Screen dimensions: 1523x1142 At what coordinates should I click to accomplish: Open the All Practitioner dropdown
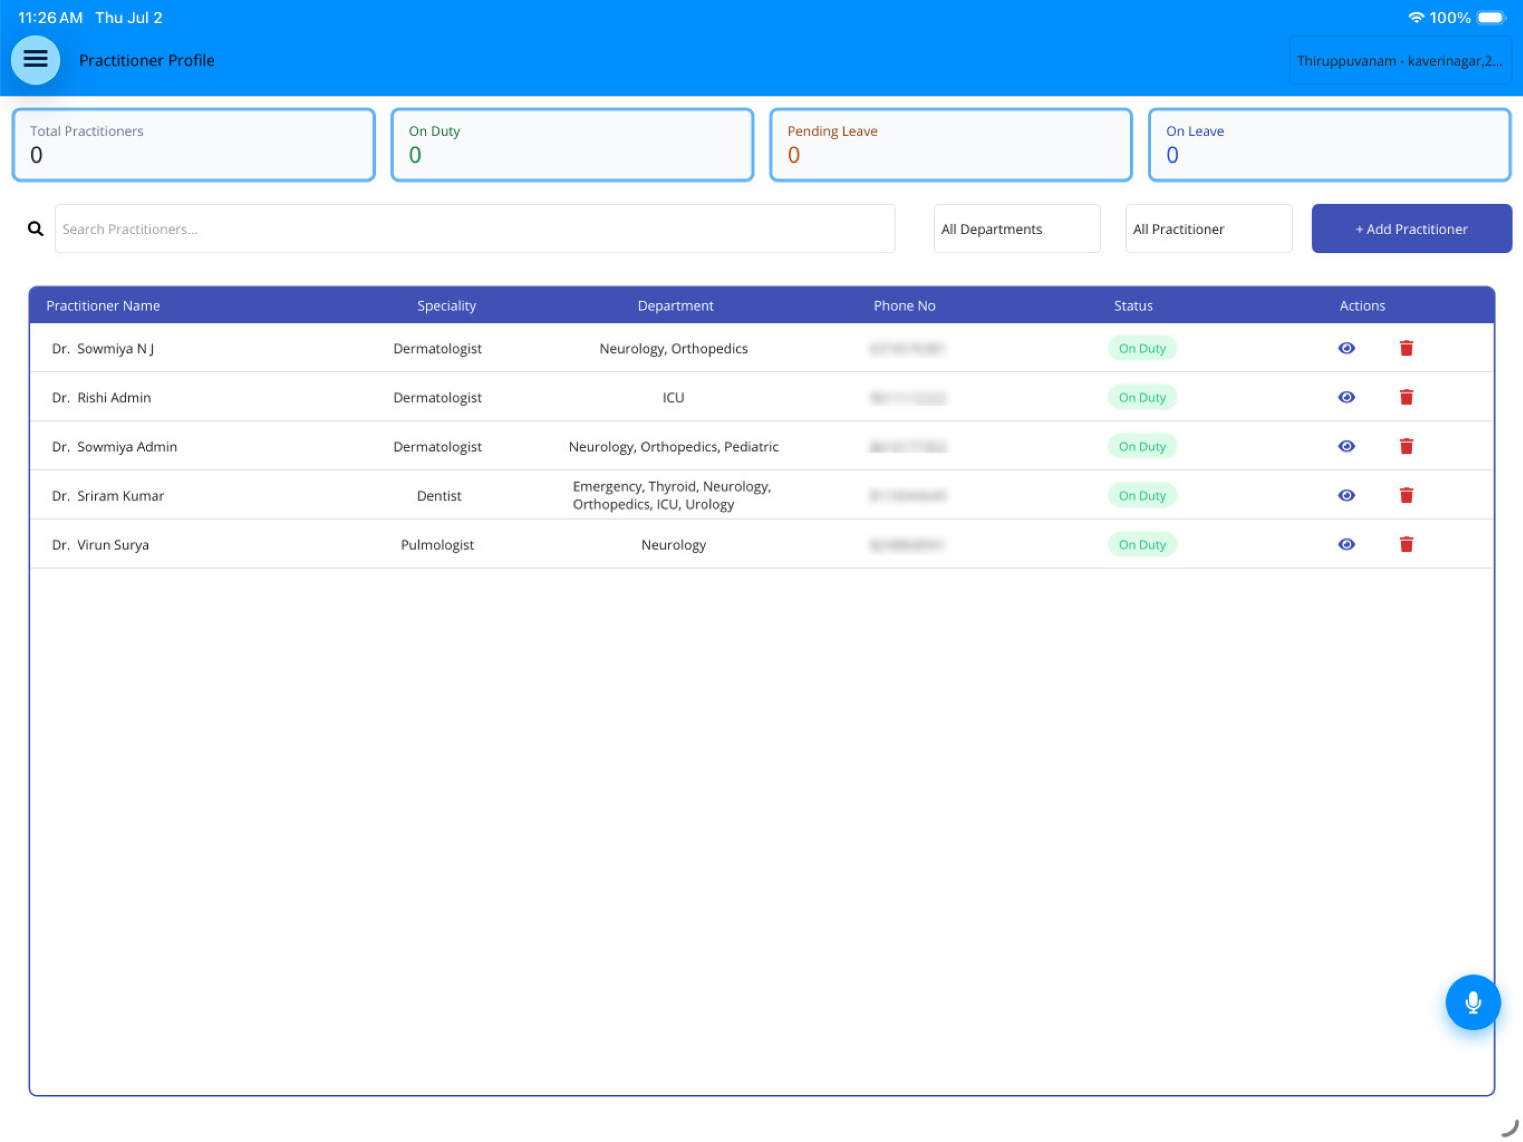(x=1208, y=229)
